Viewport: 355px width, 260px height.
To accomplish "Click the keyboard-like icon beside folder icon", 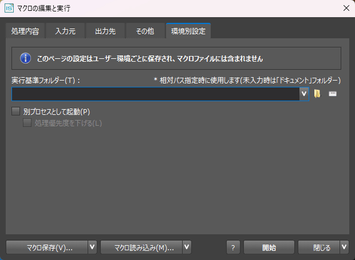I will [333, 94].
